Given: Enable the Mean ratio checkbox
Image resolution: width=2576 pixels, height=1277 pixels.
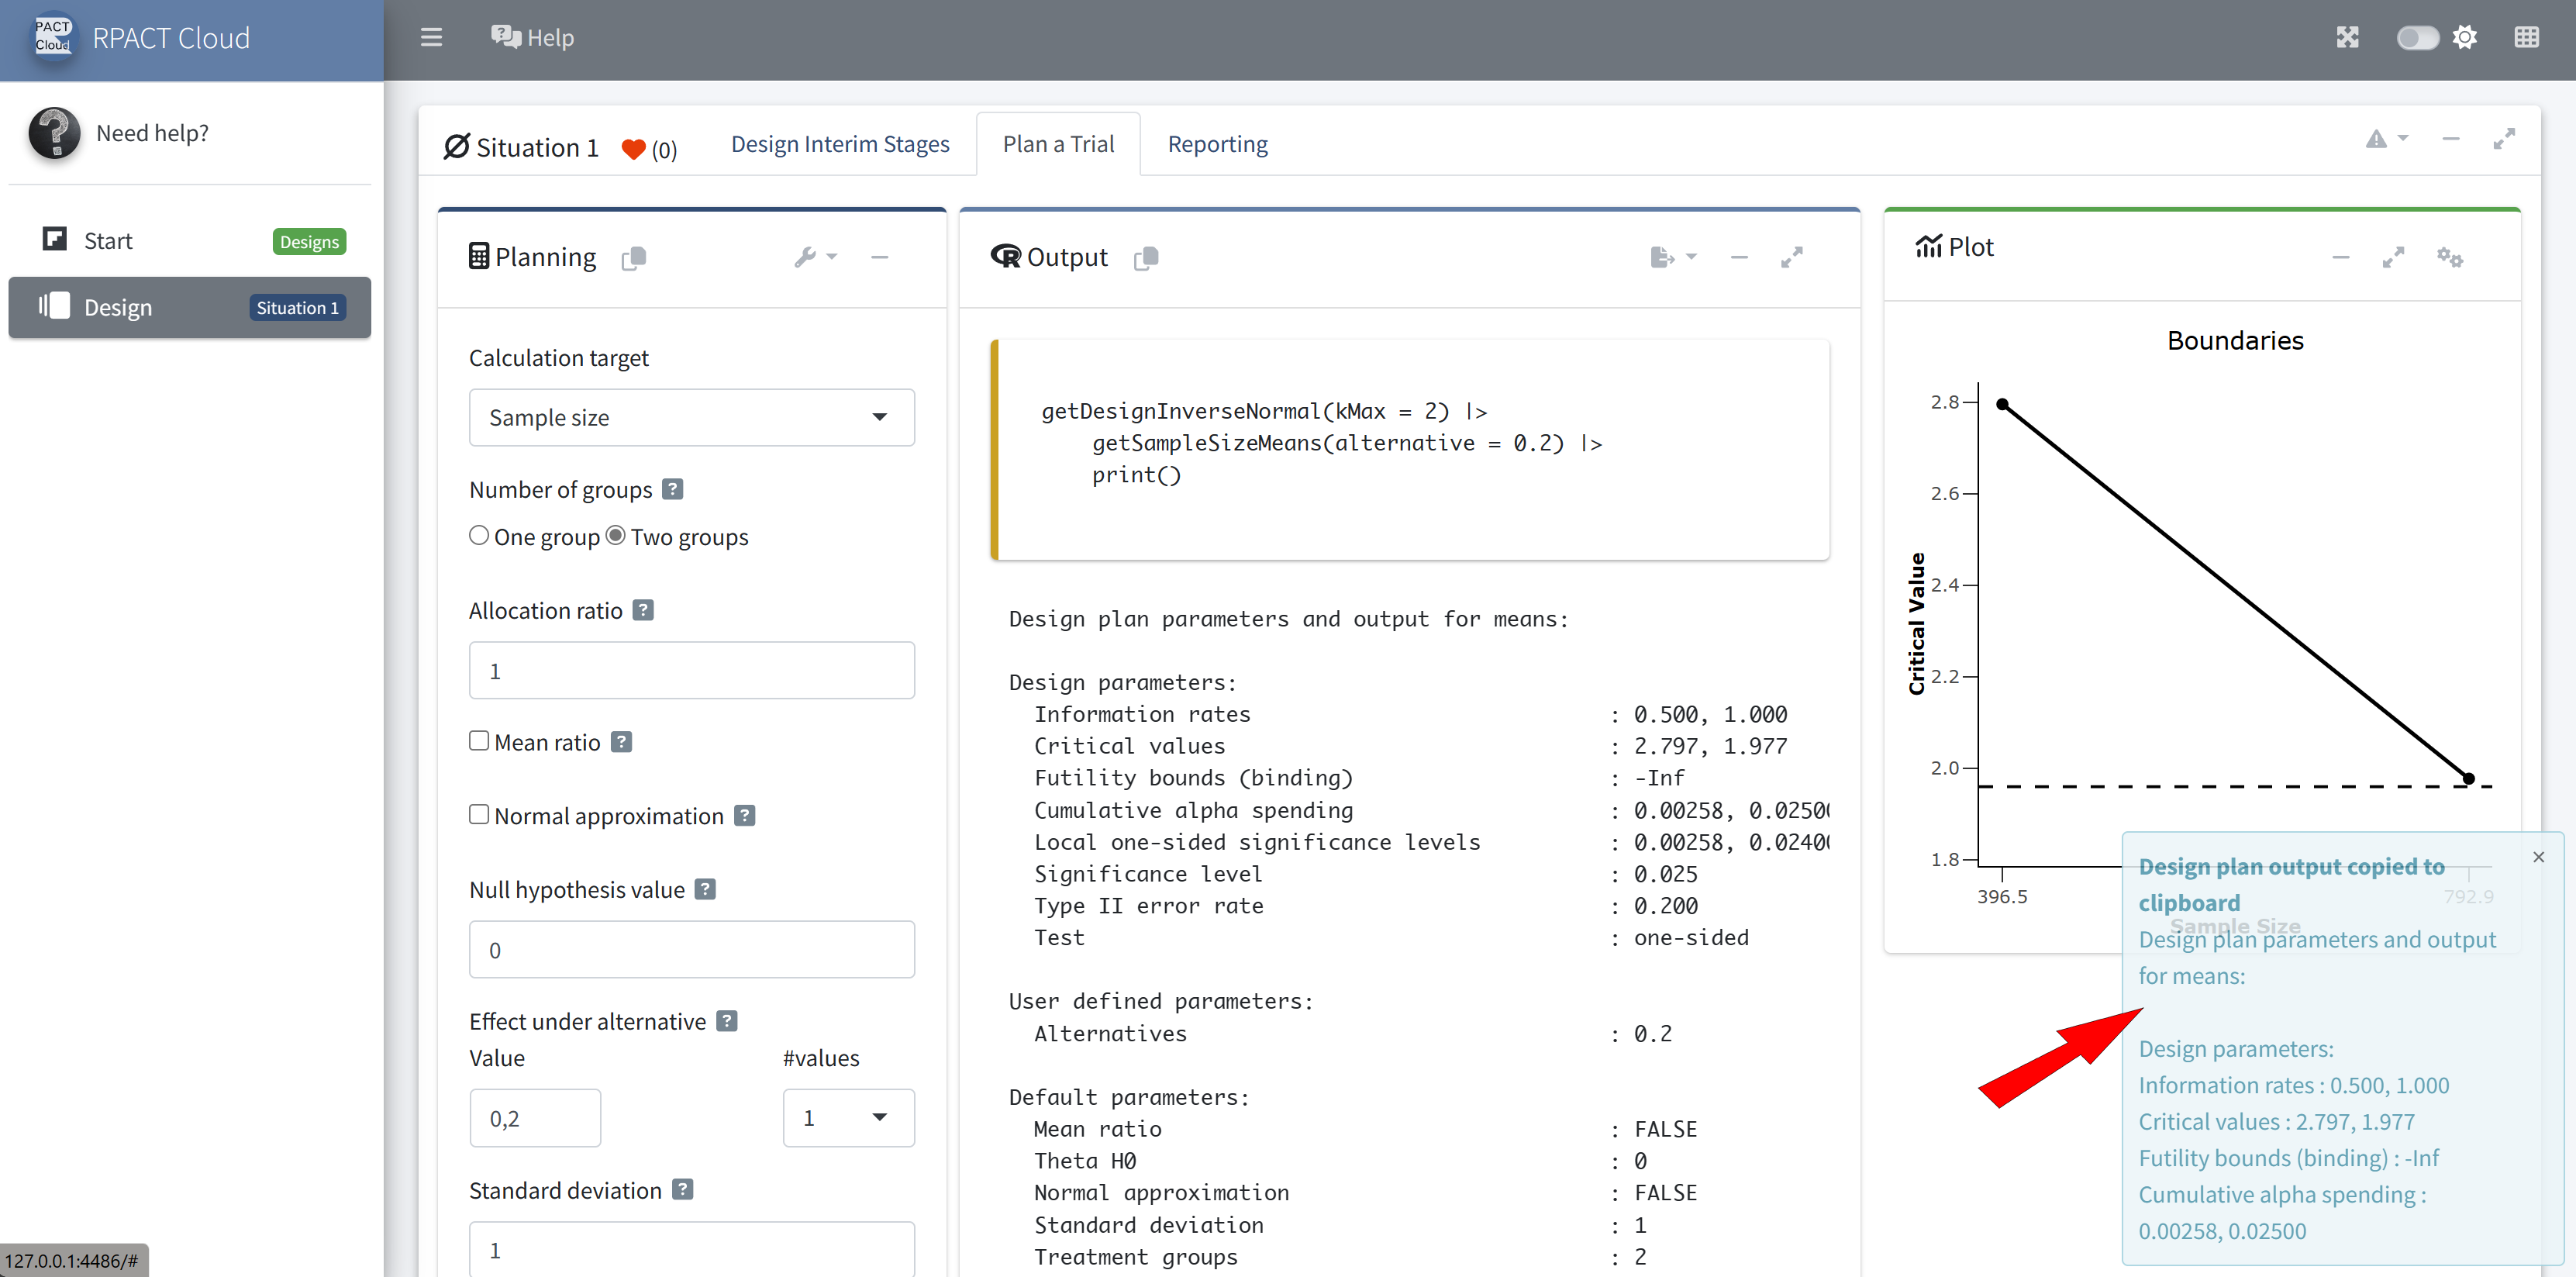Looking at the screenshot, I should click(479, 741).
